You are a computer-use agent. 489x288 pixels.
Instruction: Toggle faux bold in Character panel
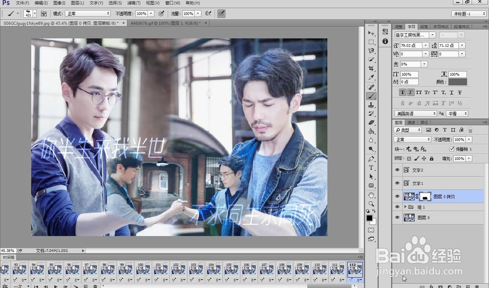point(402,92)
